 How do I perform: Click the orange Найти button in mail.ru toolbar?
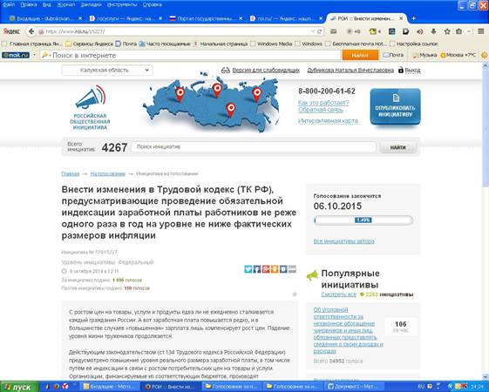(x=360, y=55)
